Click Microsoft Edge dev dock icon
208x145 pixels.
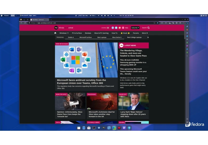point(114,128)
